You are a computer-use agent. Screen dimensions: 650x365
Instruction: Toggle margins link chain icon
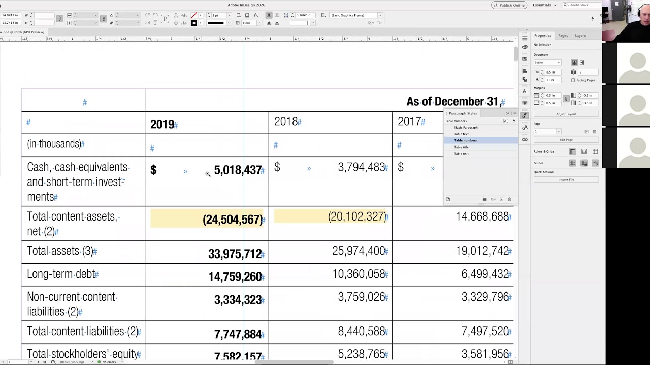coord(566,99)
